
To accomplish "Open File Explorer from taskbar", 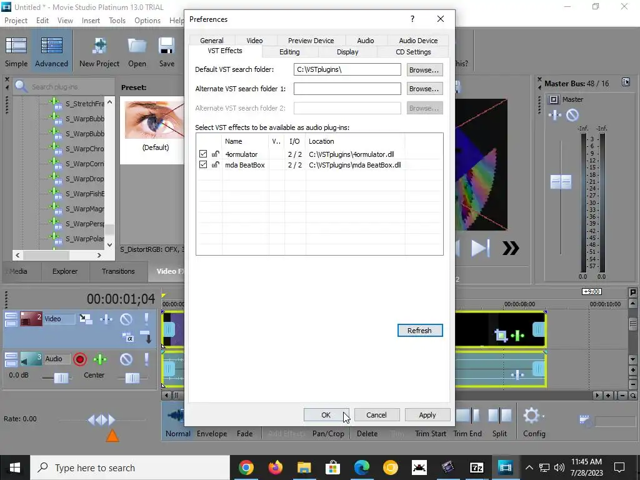I will coord(304,467).
